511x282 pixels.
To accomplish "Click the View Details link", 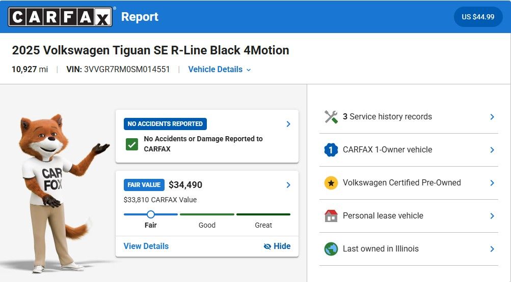I will click(x=146, y=246).
